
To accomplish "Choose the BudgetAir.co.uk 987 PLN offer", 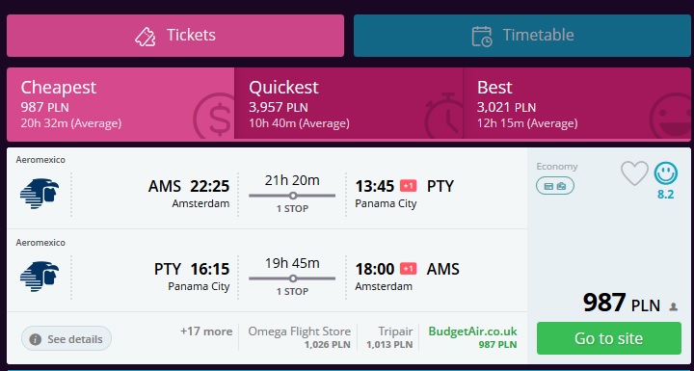I will tap(472, 338).
